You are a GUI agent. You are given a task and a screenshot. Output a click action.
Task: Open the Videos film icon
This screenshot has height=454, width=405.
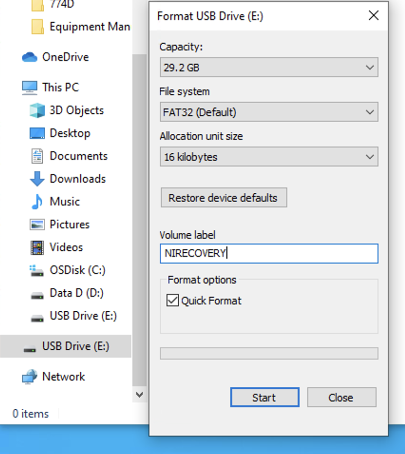37,247
